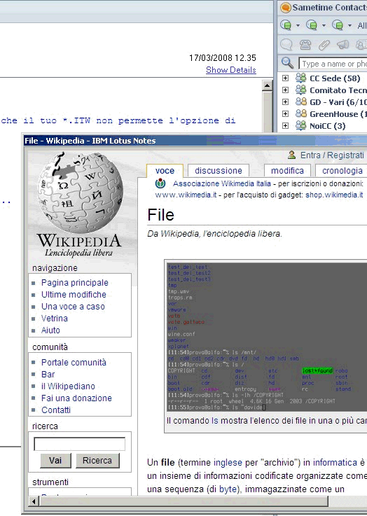Open dropdown arrow beside third Sametime status icon
367x516 pixels.
pyautogui.click(x=350, y=25)
